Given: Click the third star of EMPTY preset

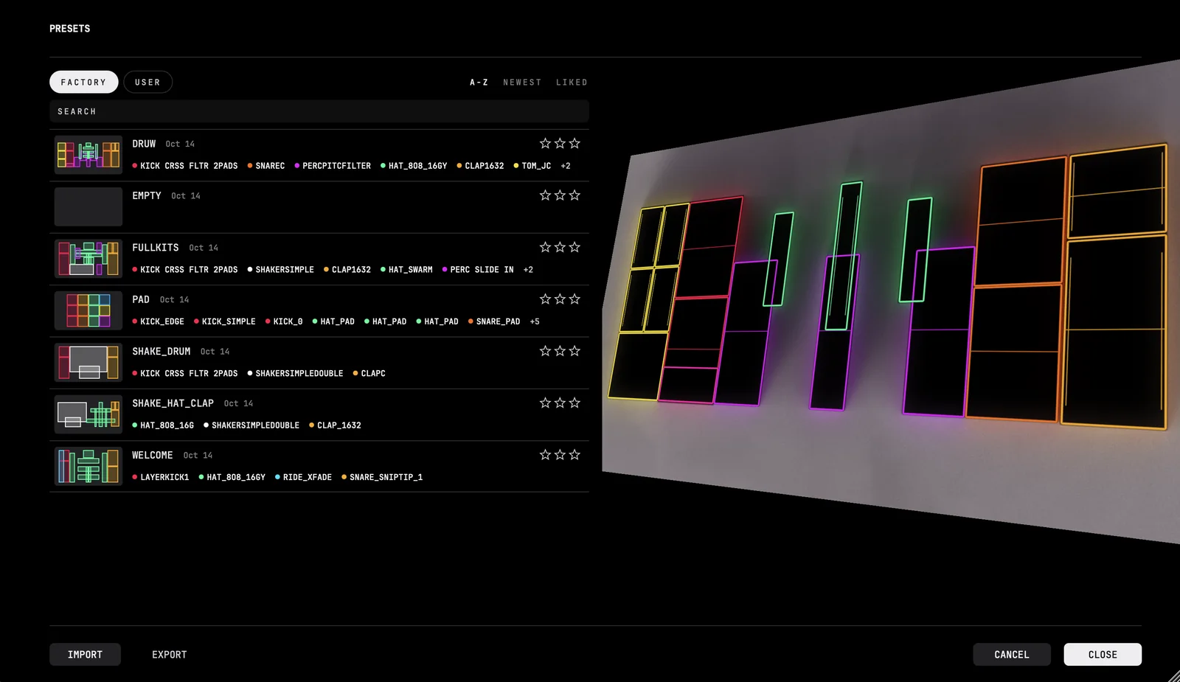Looking at the screenshot, I should tap(575, 195).
